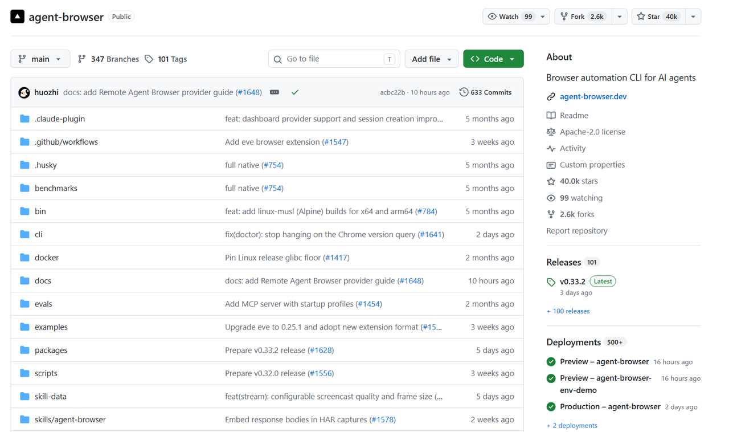Viewport: 729px width, 432px height.
Task: Click the benchmarks folder icon
Action: pos(24,188)
